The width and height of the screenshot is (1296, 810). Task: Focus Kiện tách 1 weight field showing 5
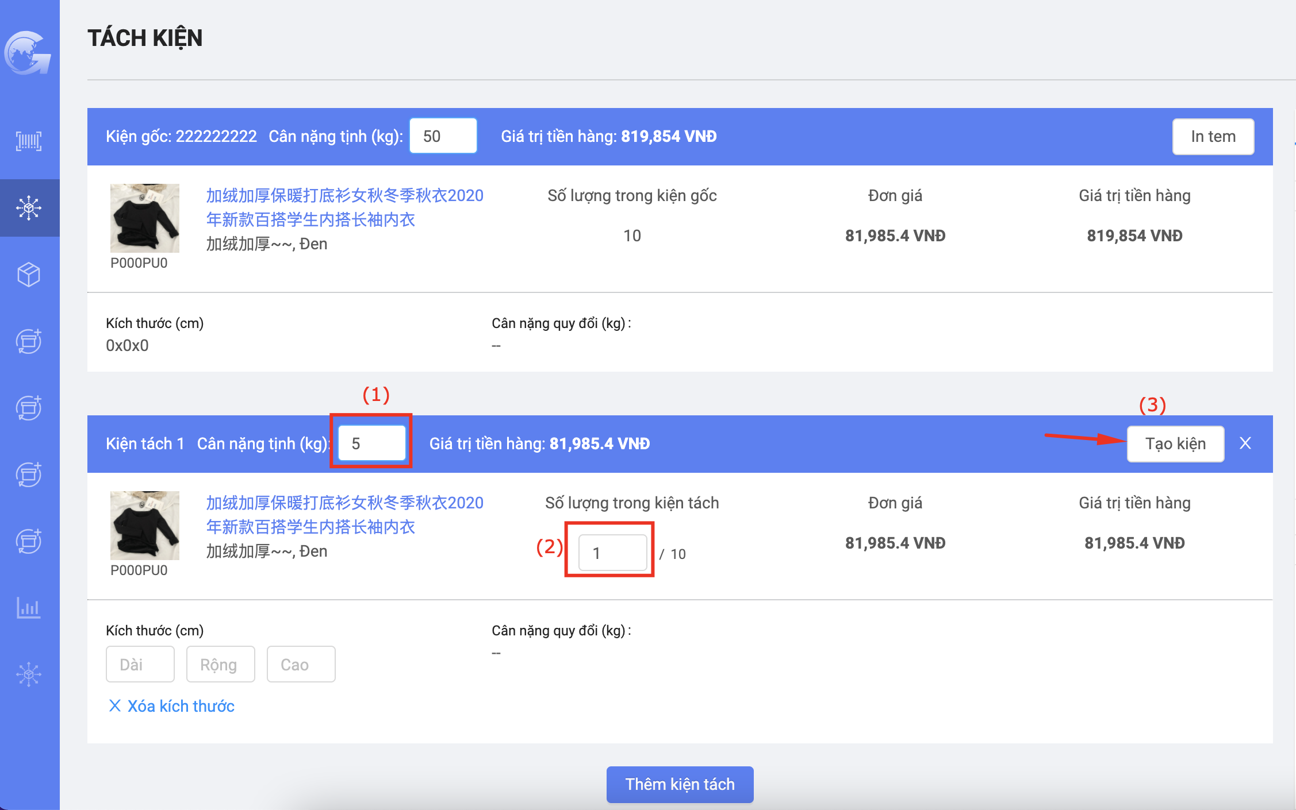click(x=371, y=443)
